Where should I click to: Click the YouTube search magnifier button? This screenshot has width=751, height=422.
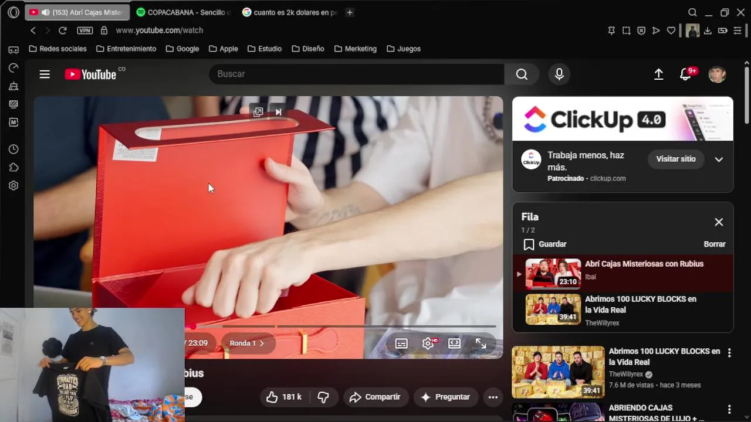tap(522, 74)
